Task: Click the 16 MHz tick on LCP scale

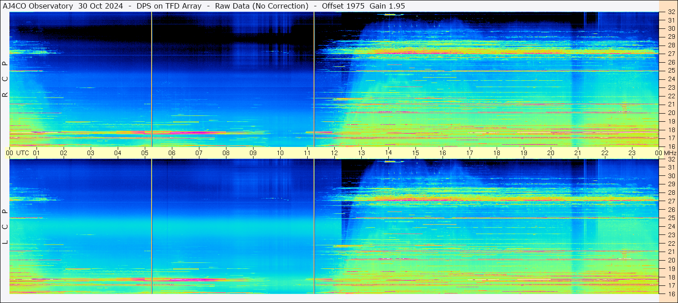Action: [671, 294]
